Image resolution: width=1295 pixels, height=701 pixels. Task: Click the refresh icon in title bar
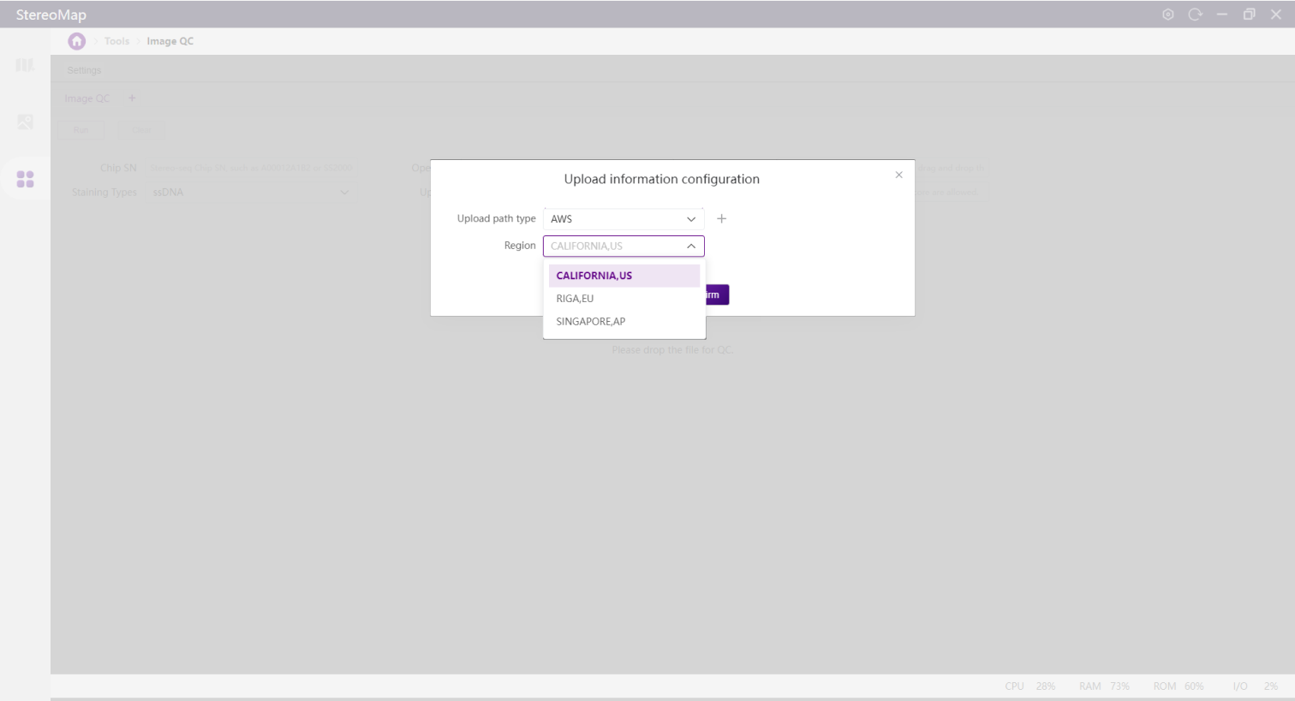(x=1195, y=15)
